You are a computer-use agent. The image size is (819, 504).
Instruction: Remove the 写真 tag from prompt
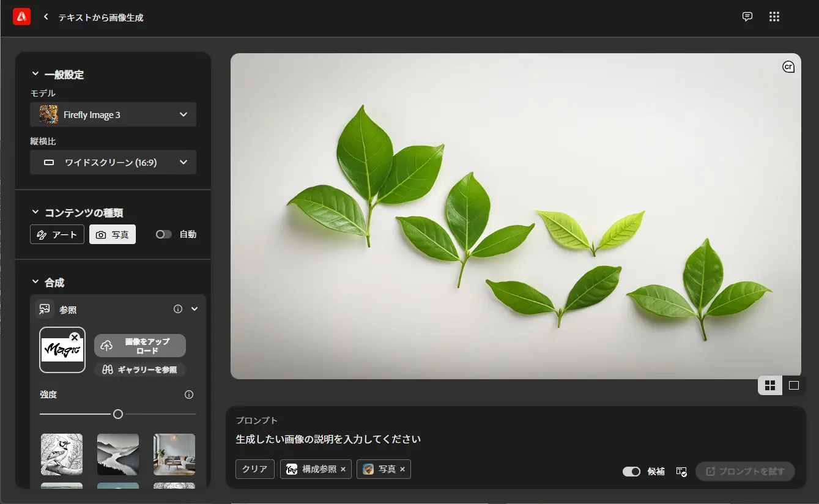click(402, 469)
